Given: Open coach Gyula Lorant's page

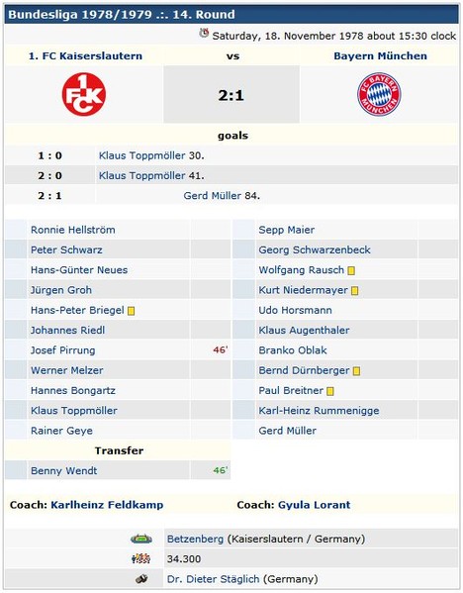Looking at the screenshot, I should 314,505.
